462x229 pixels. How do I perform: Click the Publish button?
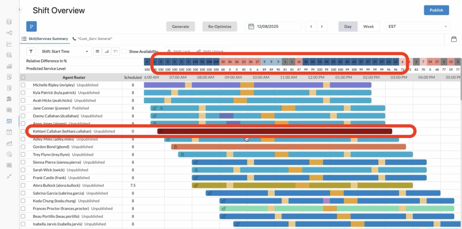pyautogui.click(x=436, y=10)
